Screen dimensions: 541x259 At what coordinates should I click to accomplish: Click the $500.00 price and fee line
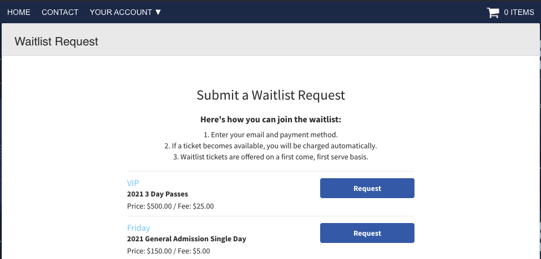click(x=170, y=206)
